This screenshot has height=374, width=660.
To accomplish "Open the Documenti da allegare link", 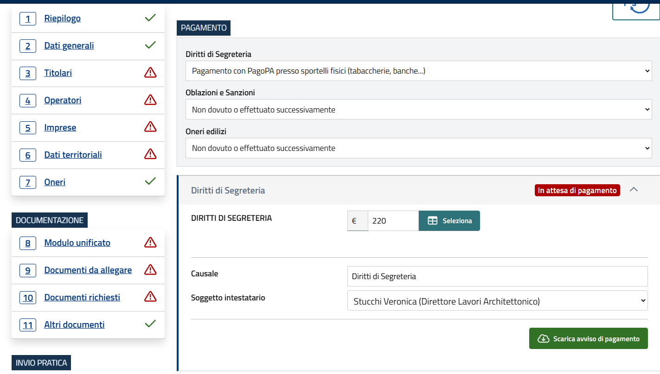I will 88,270.
